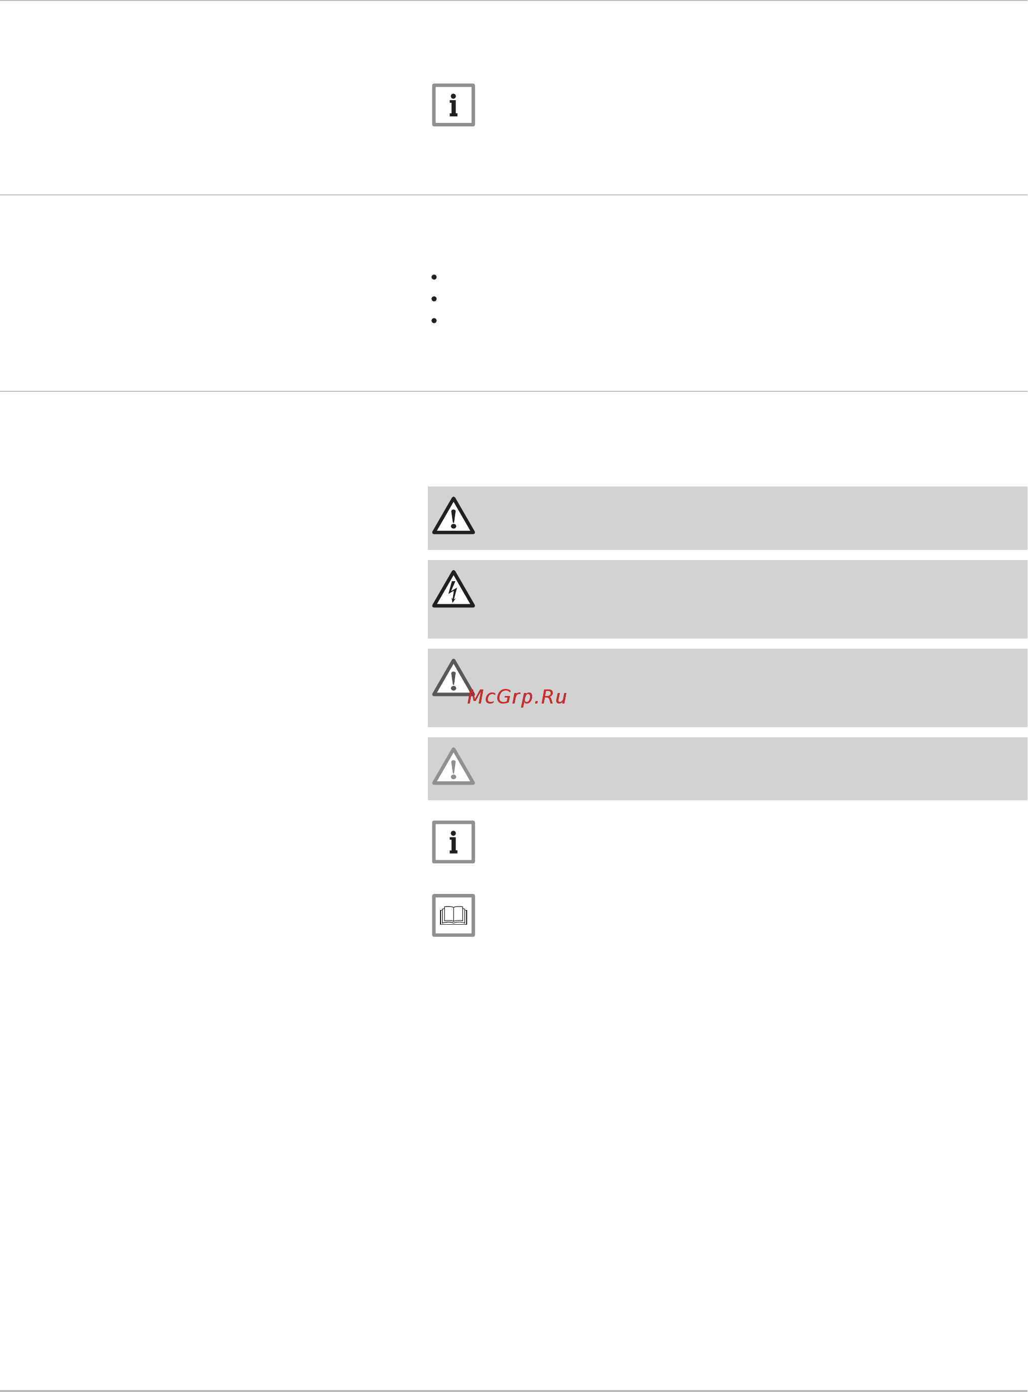Click the header line at page top
Image resolution: width=1028 pixels, height=1392 pixels.
tap(514, 1)
